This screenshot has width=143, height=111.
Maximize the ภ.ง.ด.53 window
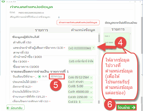click(x=135, y=2)
